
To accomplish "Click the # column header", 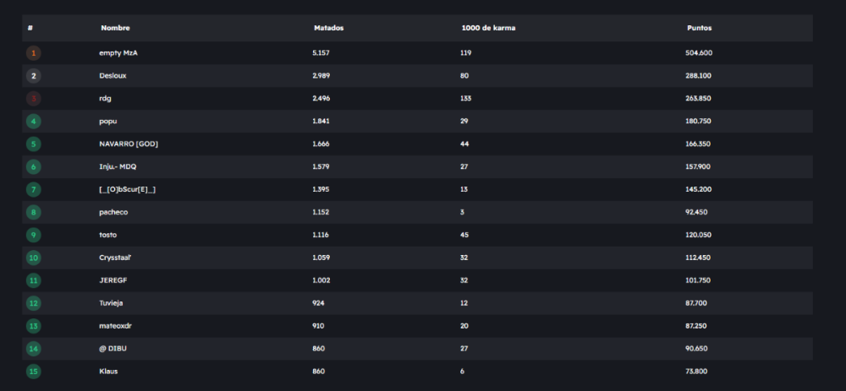I will 30,28.
